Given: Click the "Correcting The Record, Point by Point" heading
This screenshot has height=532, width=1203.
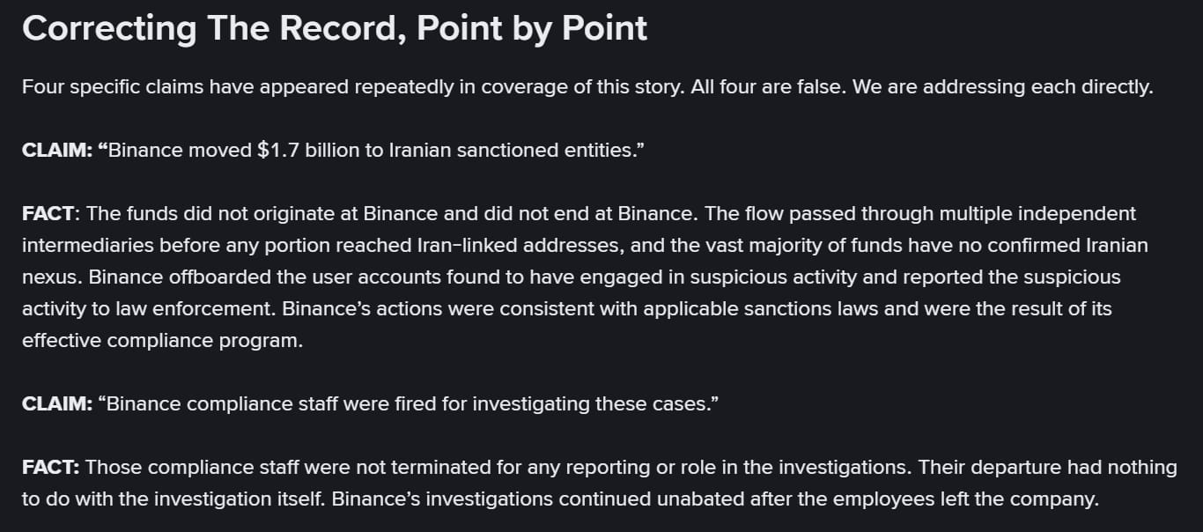Looking at the screenshot, I should click(335, 28).
